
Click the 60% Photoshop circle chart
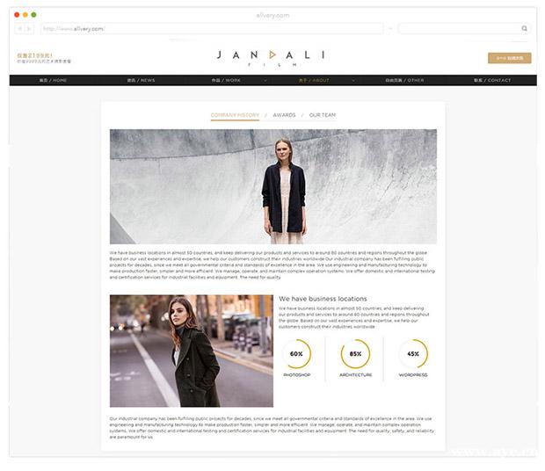pyautogui.click(x=295, y=354)
